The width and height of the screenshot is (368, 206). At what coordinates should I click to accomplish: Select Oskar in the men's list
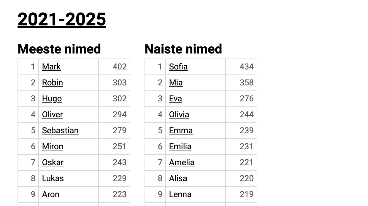point(53,163)
